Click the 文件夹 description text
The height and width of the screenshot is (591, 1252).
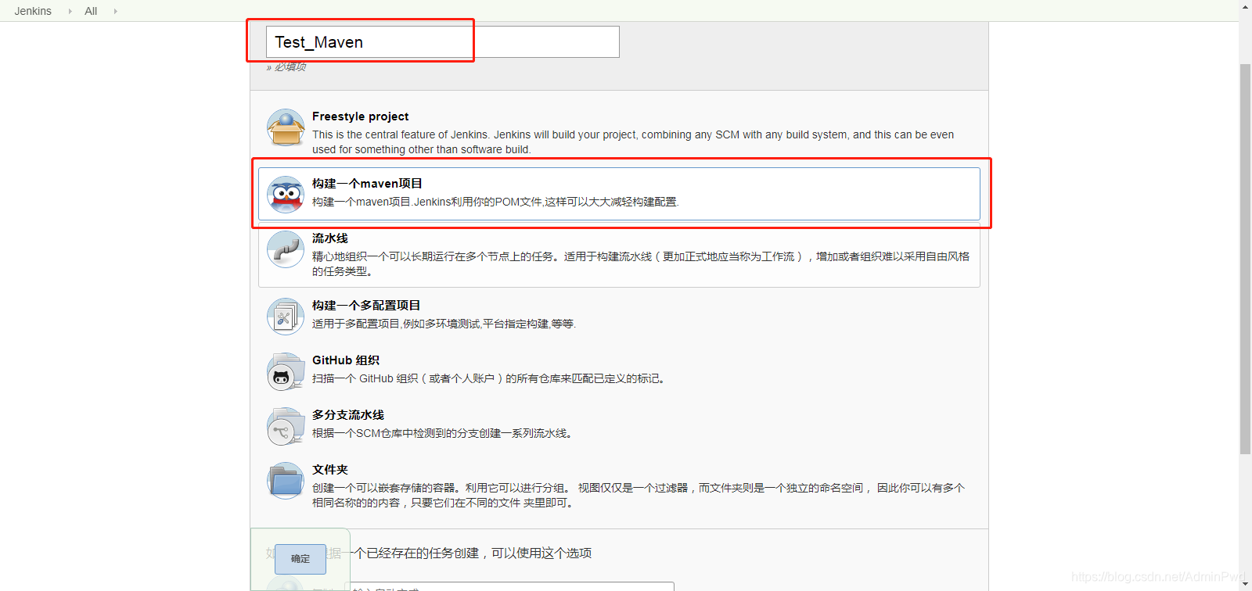[x=639, y=496]
